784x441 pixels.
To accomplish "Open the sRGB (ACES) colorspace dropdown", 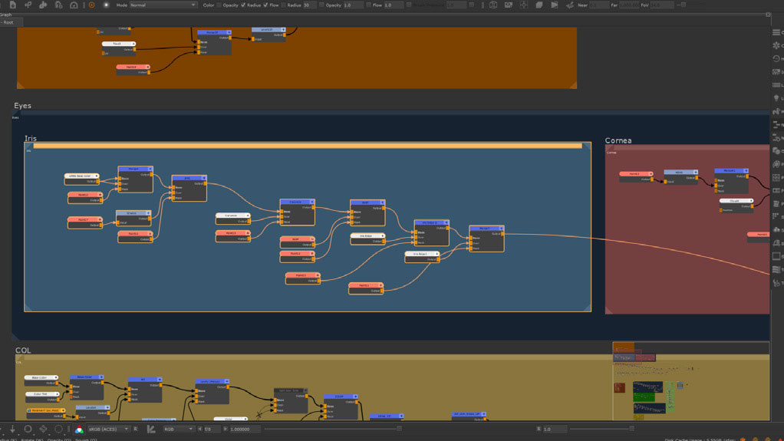I will point(108,429).
